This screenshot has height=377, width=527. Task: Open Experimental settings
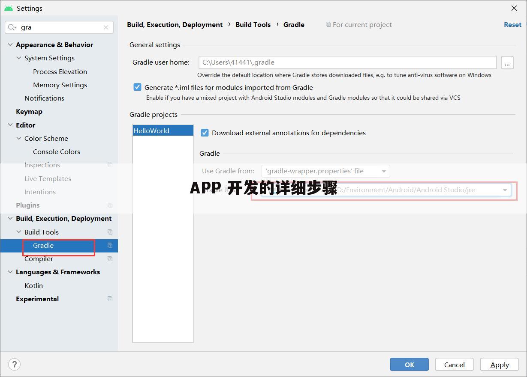tap(37, 299)
